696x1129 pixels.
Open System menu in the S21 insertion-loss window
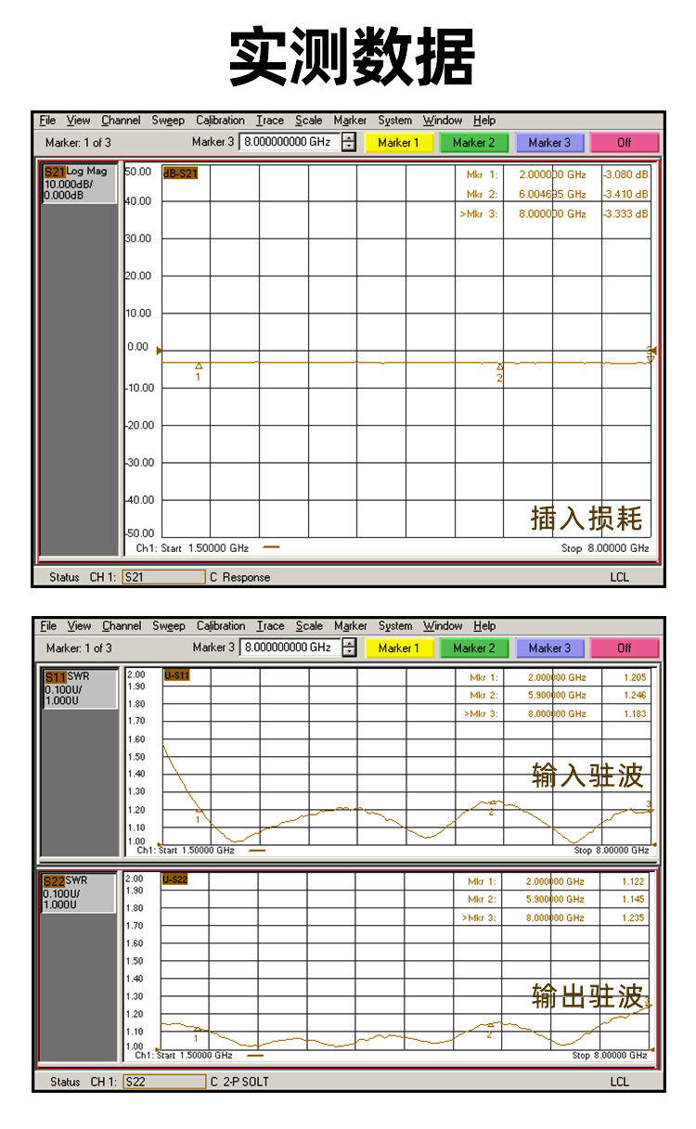coord(394,121)
